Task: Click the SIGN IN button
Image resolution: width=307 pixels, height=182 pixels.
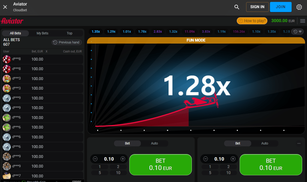Action: click(257, 7)
